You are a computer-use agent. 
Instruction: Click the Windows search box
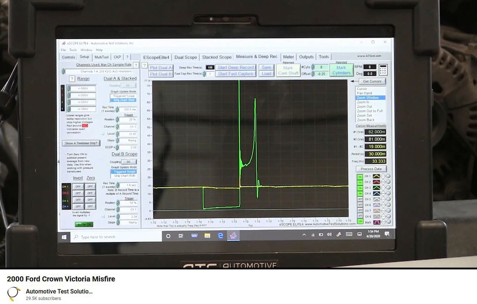[x=116, y=237]
